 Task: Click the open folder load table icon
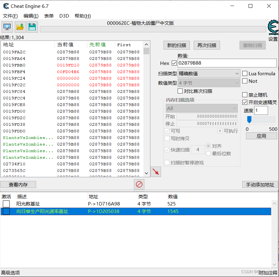pos(20,27)
